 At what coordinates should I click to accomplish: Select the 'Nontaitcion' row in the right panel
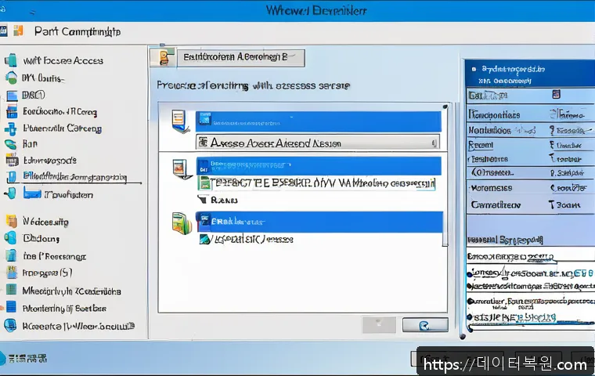click(530, 130)
